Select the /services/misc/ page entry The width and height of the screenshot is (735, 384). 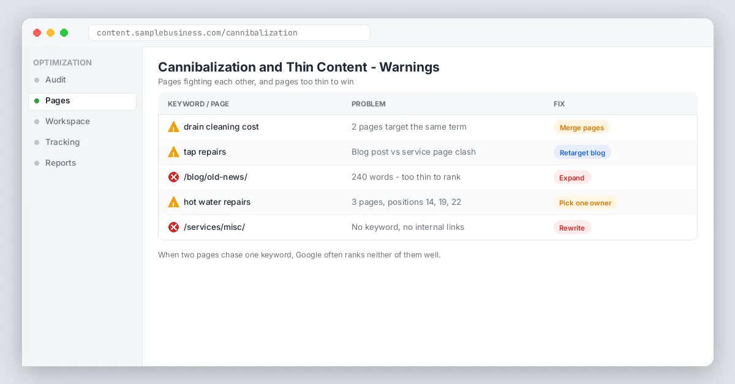pos(214,227)
